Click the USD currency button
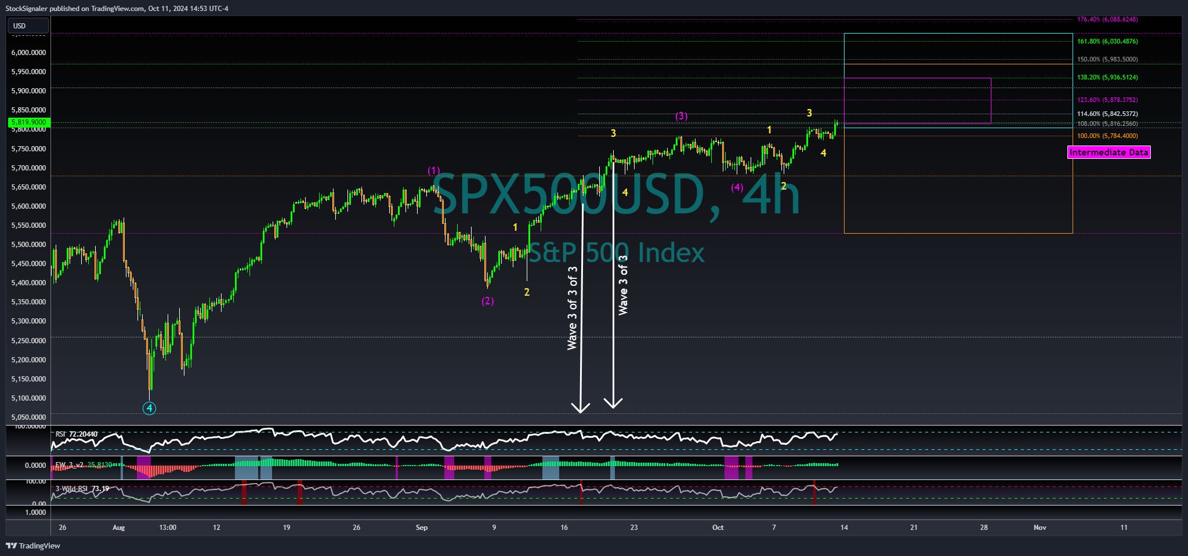Image resolution: width=1188 pixels, height=556 pixels. 28,26
